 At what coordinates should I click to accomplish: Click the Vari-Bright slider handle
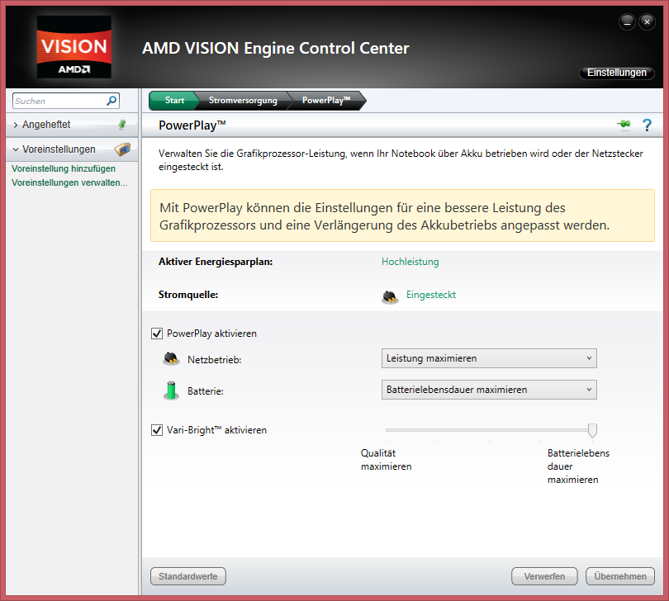pos(592,430)
